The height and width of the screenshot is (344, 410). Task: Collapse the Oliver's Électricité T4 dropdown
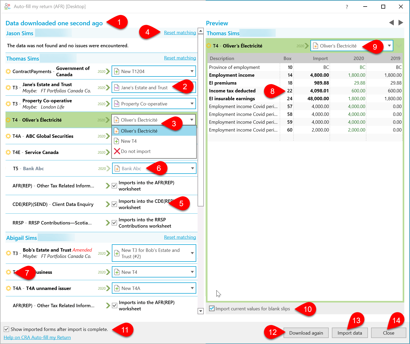192,120
